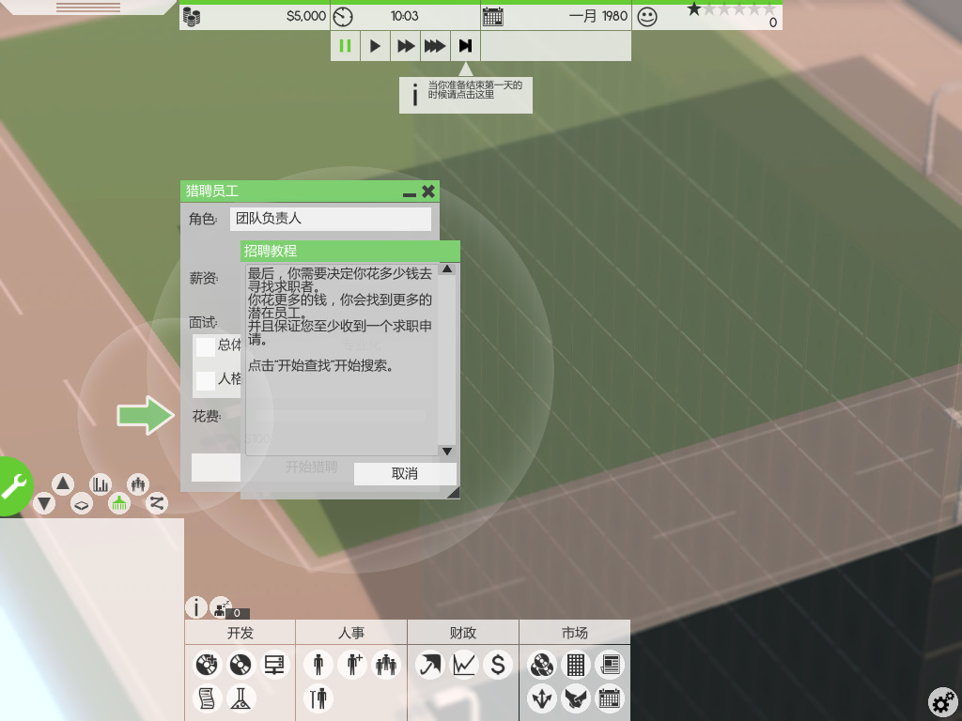Screen dimensions: 962x721
Task: Open the handshake deals icon
Action: click(x=576, y=698)
